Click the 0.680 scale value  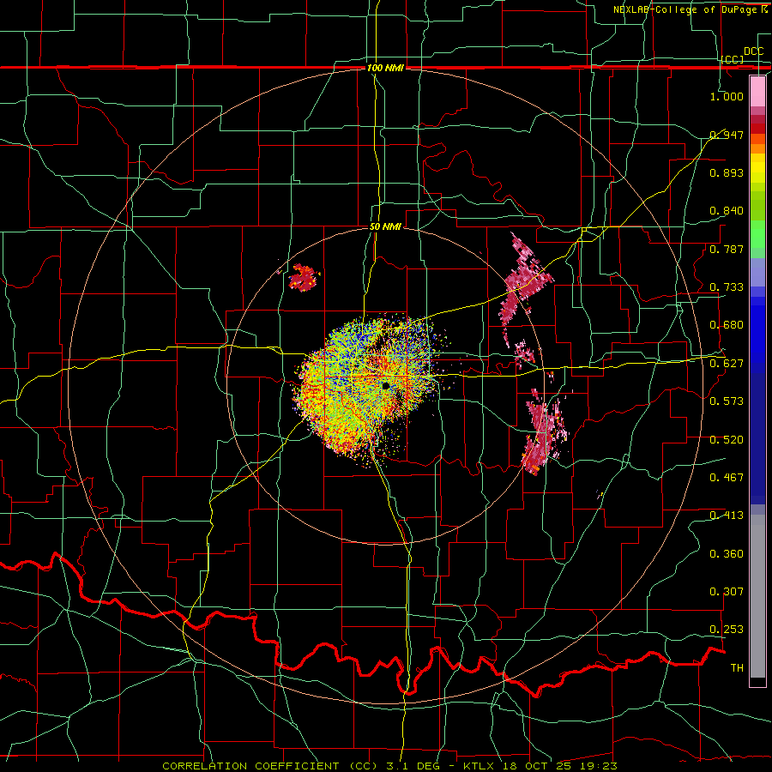(727, 324)
